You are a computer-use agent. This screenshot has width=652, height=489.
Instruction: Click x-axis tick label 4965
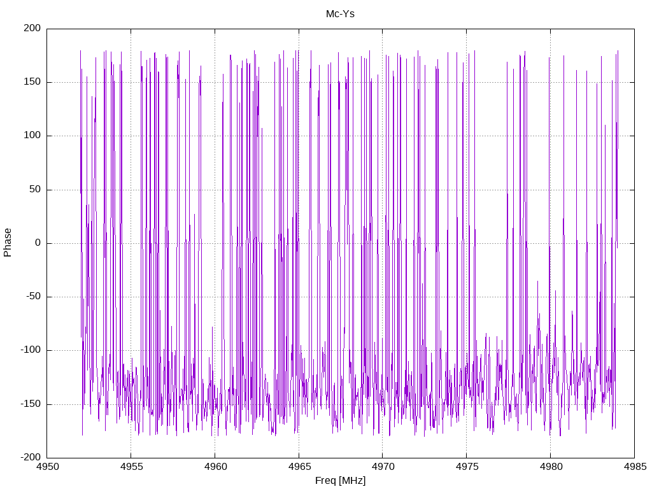coord(299,467)
